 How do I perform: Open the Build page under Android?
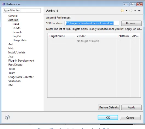coord(16,24)
